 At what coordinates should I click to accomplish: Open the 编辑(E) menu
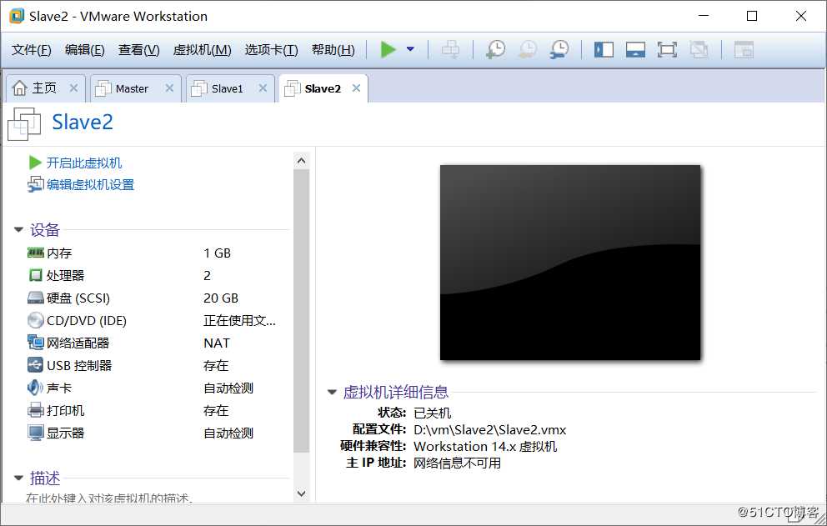coord(84,49)
